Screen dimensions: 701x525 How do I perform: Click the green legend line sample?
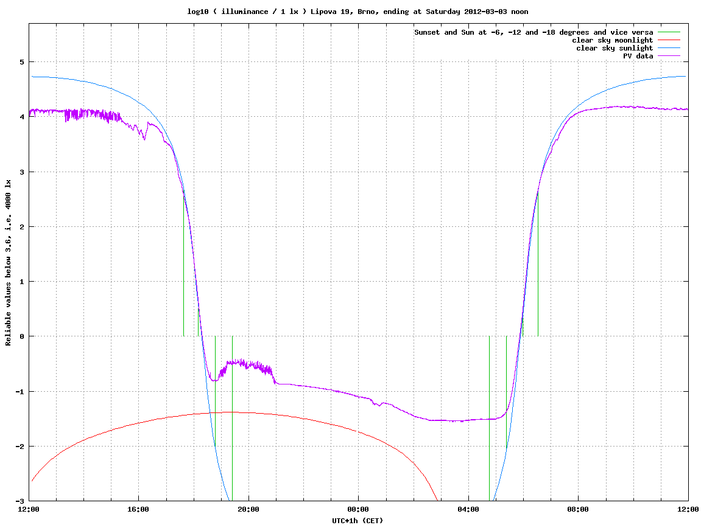click(x=669, y=32)
